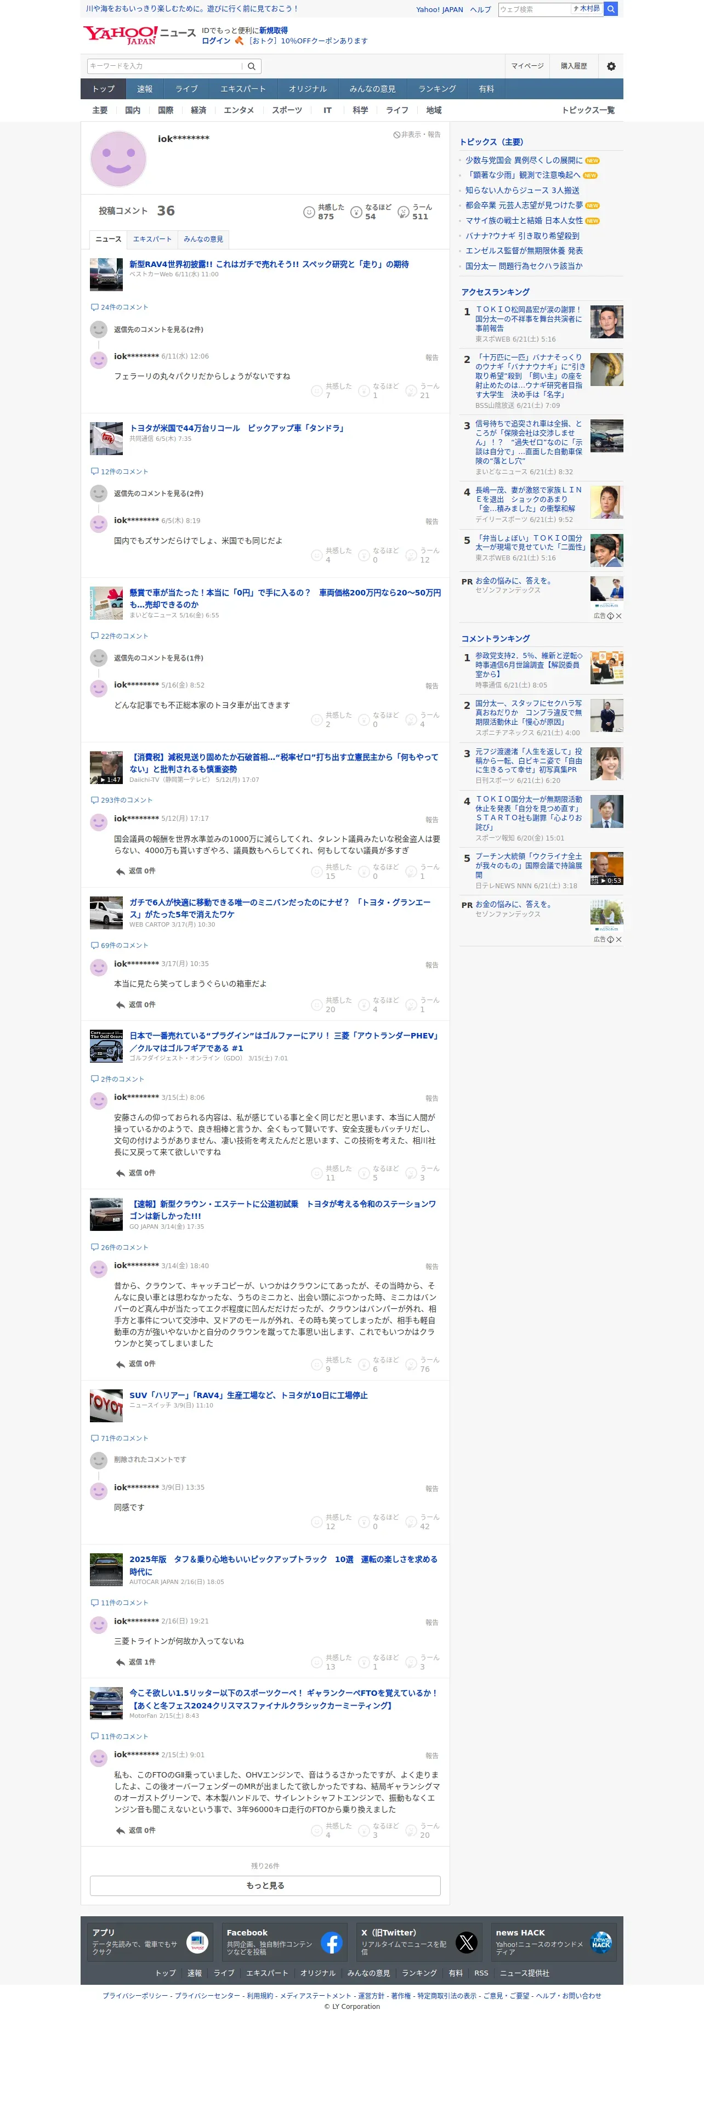Click the なるほど icon showing 54
Viewport: 704px width, 2112px height.
click(356, 212)
